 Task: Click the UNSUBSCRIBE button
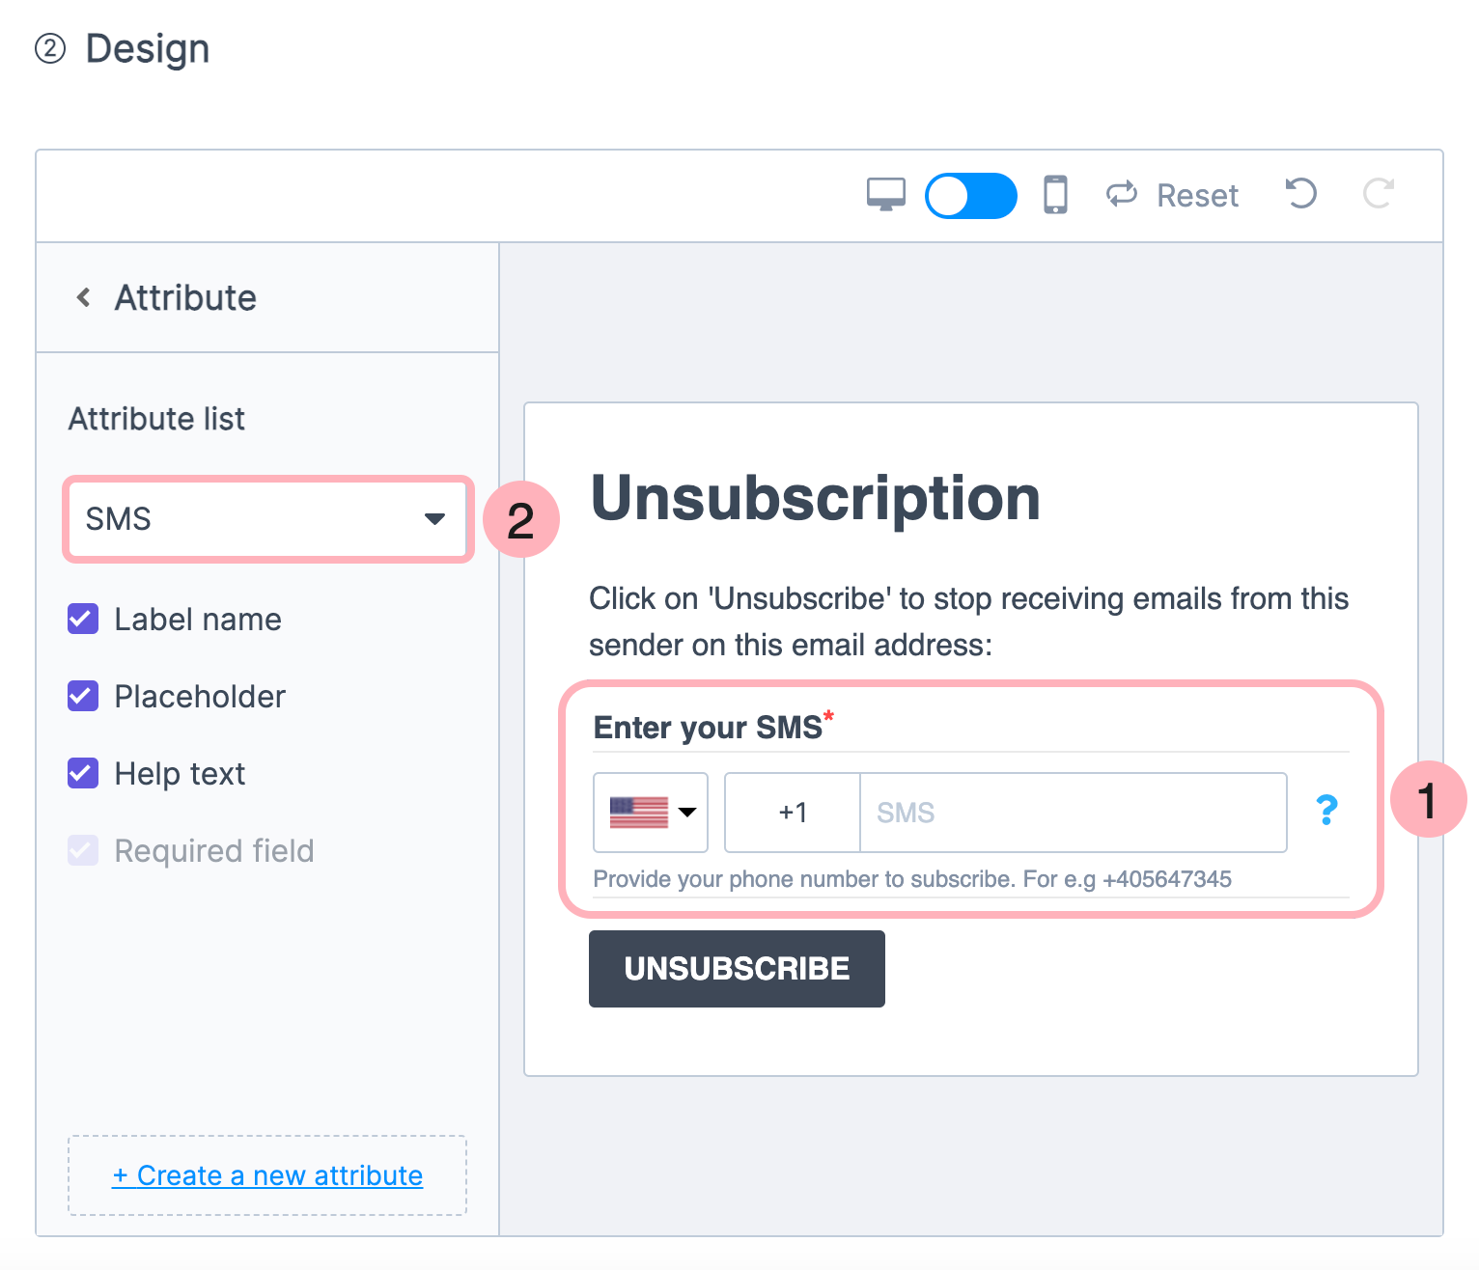point(737,968)
